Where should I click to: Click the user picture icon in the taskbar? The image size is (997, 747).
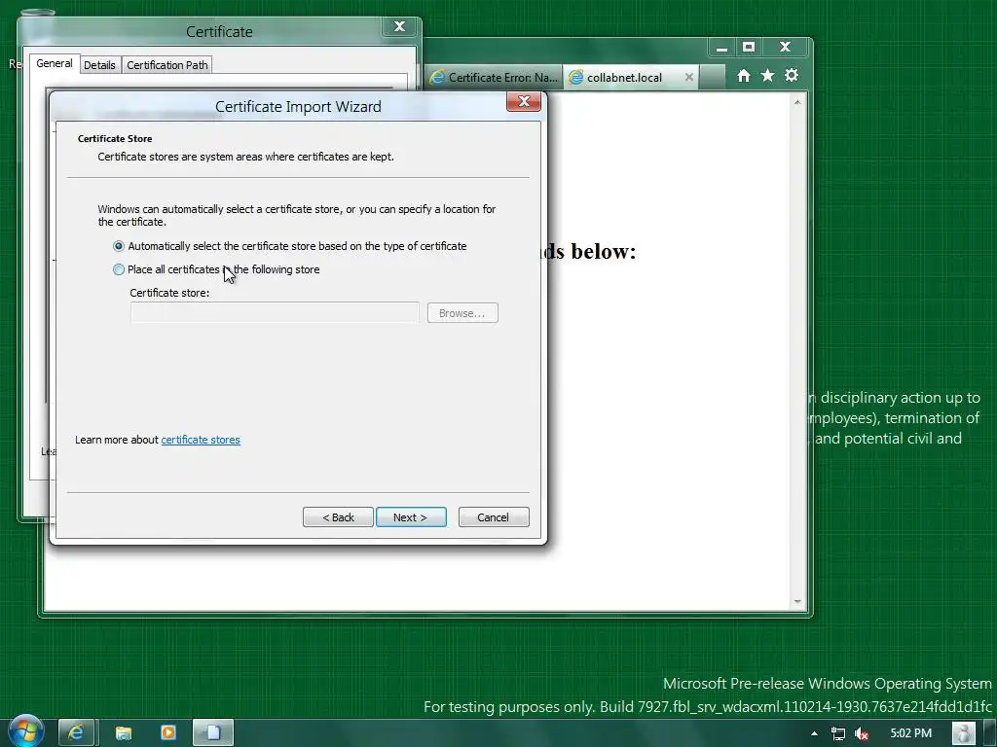pyautogui.click(x=964, y=733)
